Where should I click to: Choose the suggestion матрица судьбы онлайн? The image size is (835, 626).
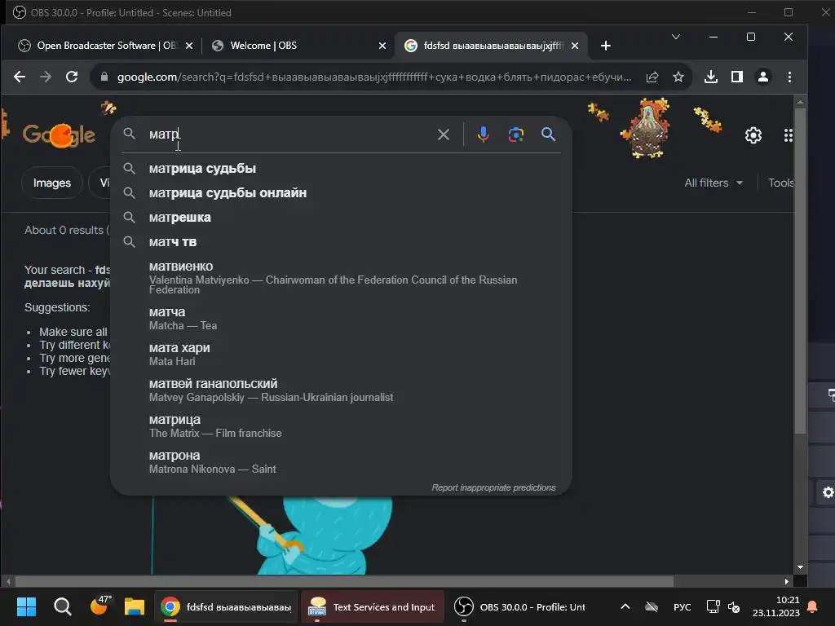341,192
